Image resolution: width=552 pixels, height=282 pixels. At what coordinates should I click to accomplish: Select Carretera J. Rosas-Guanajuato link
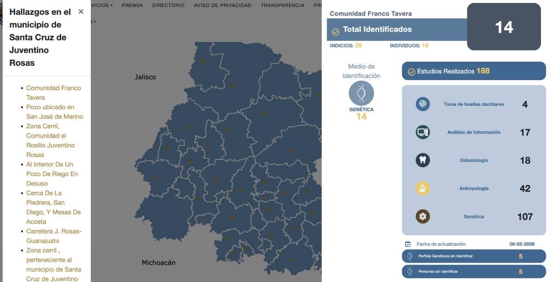[54, 236]
